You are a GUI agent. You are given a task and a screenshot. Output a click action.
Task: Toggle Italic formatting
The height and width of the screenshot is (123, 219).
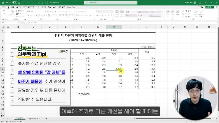(x=31, y=15)
